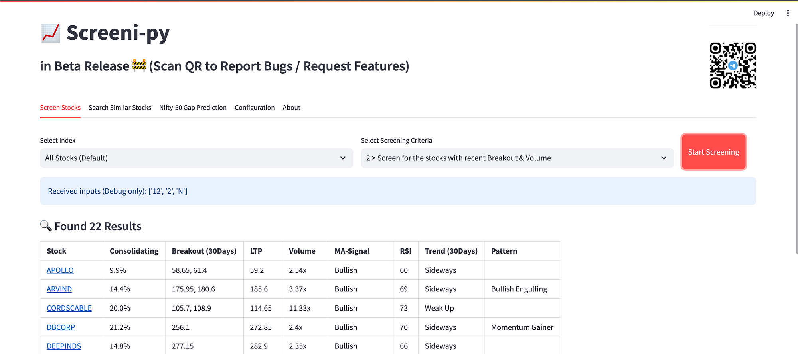
Task: Click the Stock column header
Action: (x=71, y=251)
